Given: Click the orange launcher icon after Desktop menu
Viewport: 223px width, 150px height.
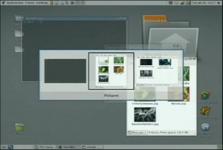Looking at the screenshot, I should click(x=51, y=3).
